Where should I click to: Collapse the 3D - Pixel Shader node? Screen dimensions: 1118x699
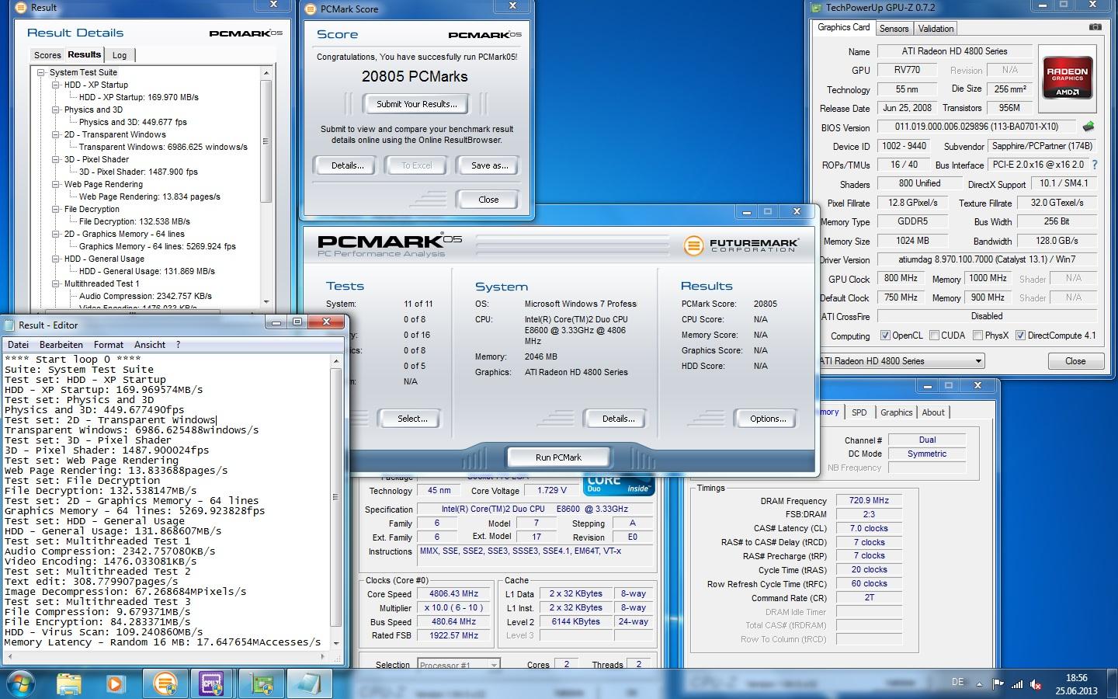[x=56, y=159]
